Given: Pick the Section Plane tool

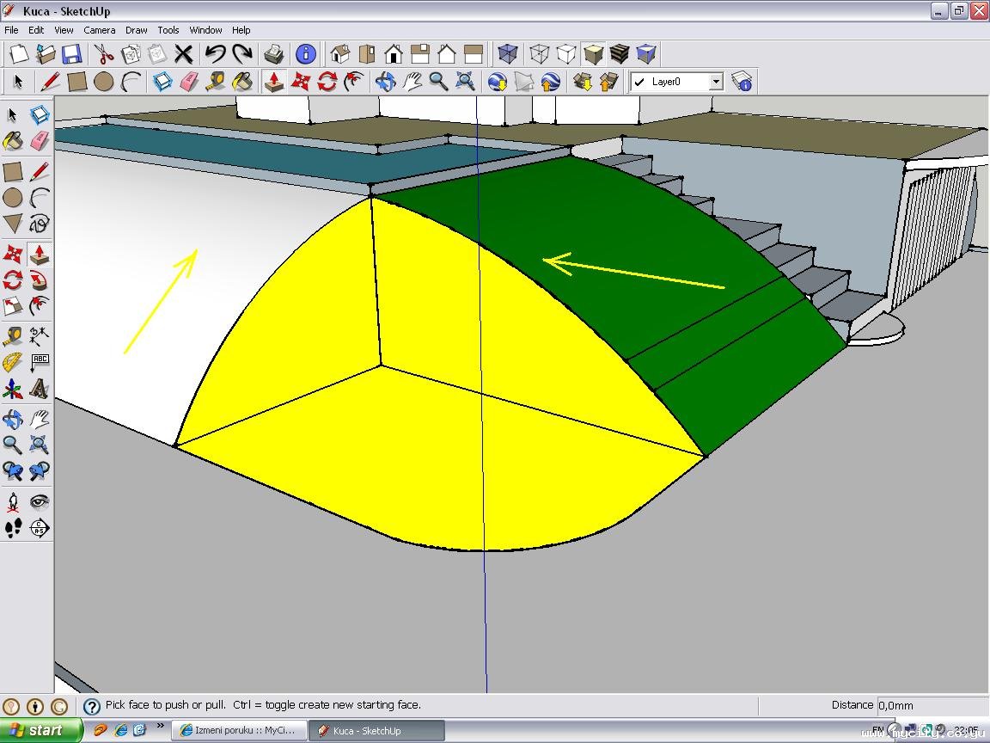Looking at the screenshot, I should click(39, 528).
